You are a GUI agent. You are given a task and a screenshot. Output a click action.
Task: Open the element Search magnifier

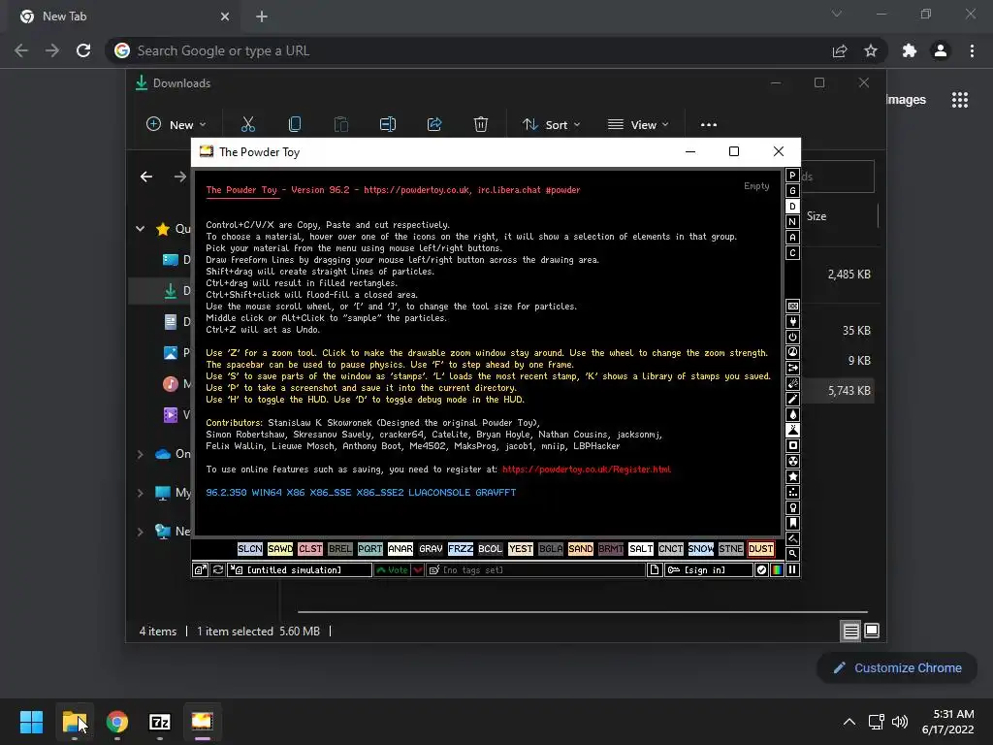pos(792,554)
